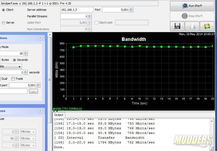Select the Server radio button

[3, 23]
